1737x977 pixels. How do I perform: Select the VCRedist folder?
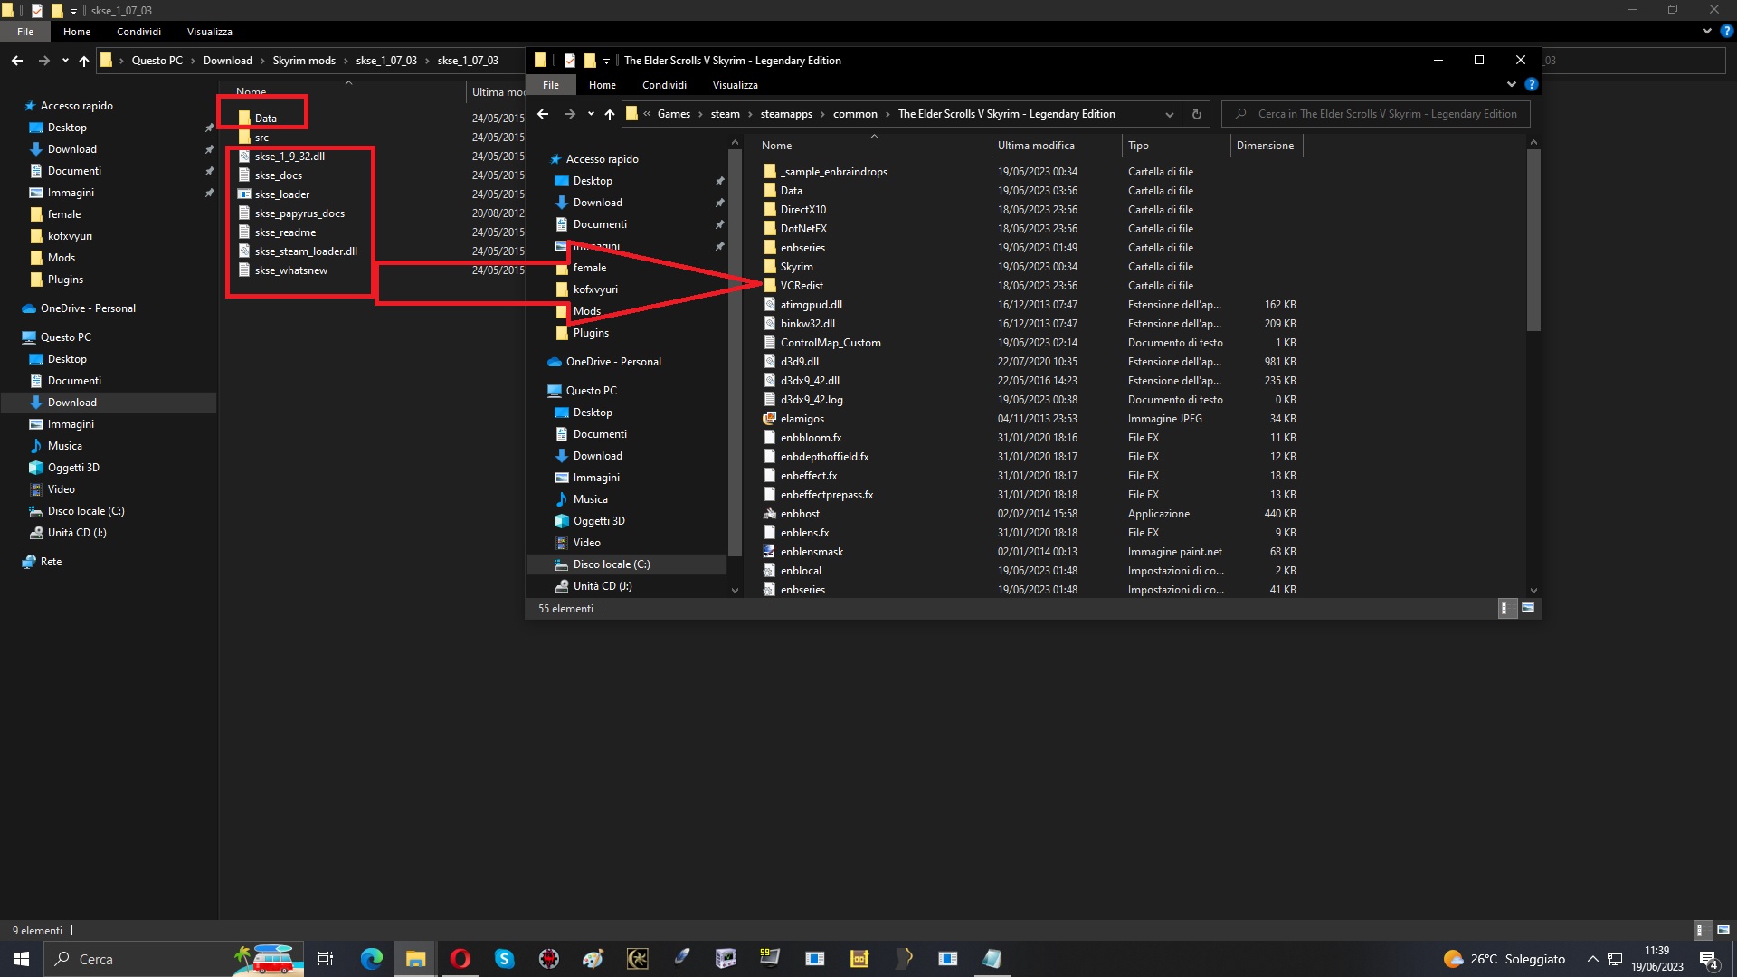coord(802,286)
